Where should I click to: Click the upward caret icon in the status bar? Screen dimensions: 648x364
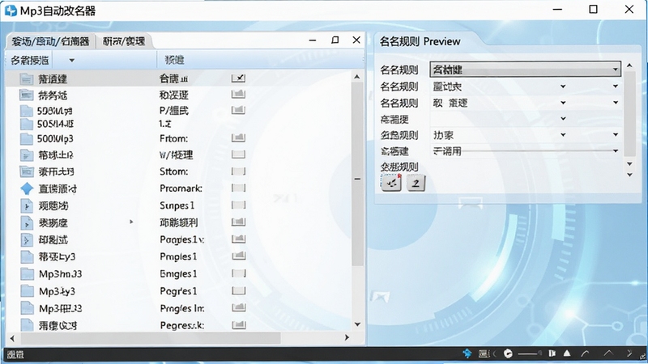pos(608,353)
